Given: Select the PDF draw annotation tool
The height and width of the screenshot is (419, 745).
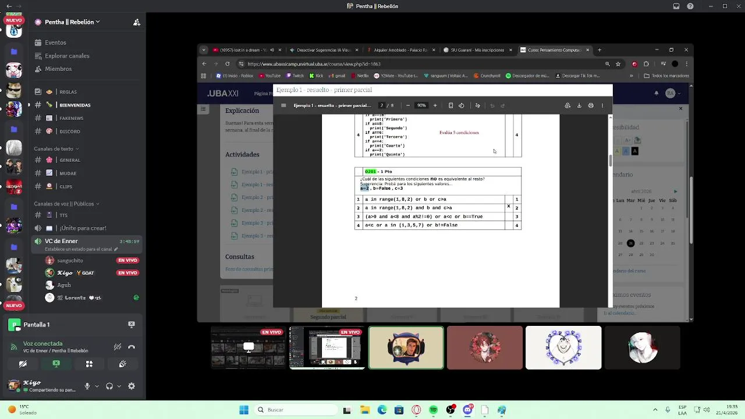Looking at the screenshot, I should click(x=478, y=105).
